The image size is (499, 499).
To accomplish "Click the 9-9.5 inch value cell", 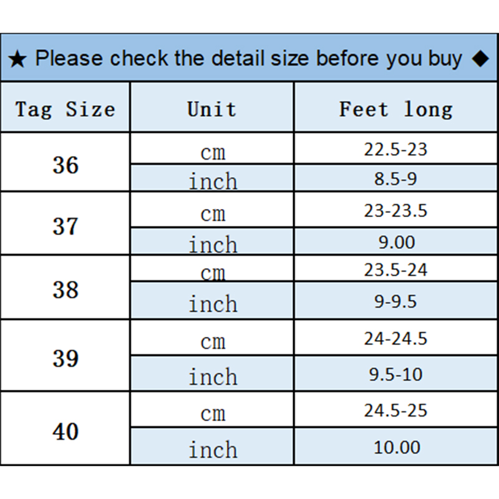I will pos(396,302).
